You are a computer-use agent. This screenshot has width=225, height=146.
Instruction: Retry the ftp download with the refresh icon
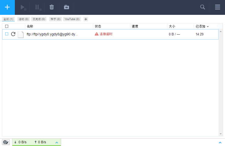13,34
